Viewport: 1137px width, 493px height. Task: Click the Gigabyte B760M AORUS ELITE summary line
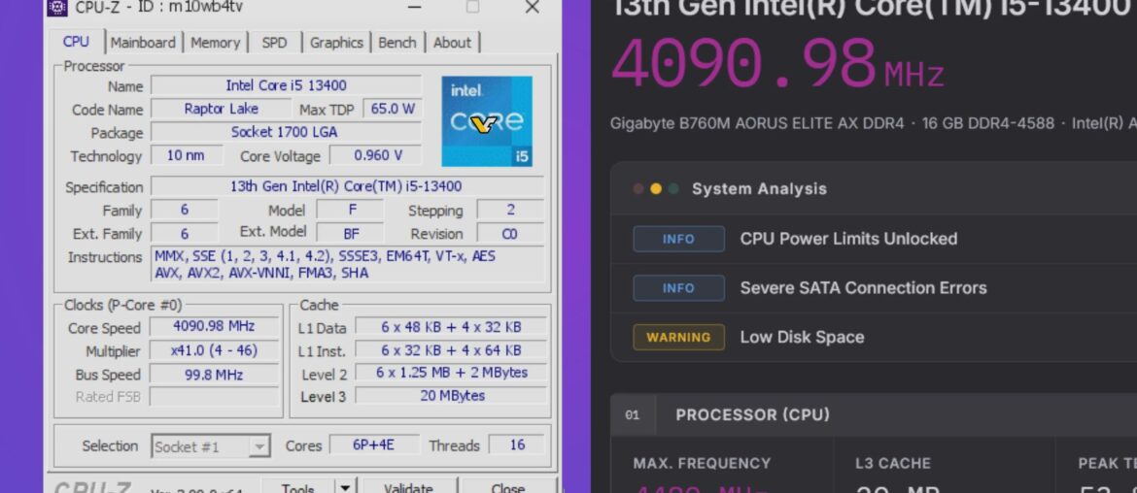873,124
